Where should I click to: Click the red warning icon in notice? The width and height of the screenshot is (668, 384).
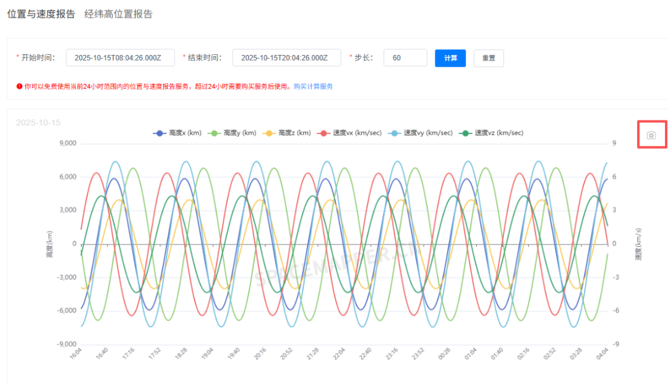[x=19, y=87]
